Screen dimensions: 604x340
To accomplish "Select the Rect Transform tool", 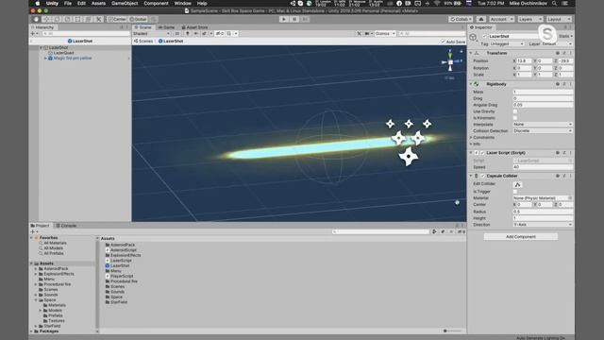I will click(77, 19).
